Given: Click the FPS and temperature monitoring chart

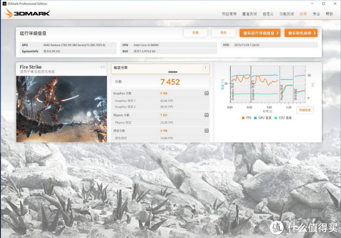Looking at the screenshot, I should (268, 84).
